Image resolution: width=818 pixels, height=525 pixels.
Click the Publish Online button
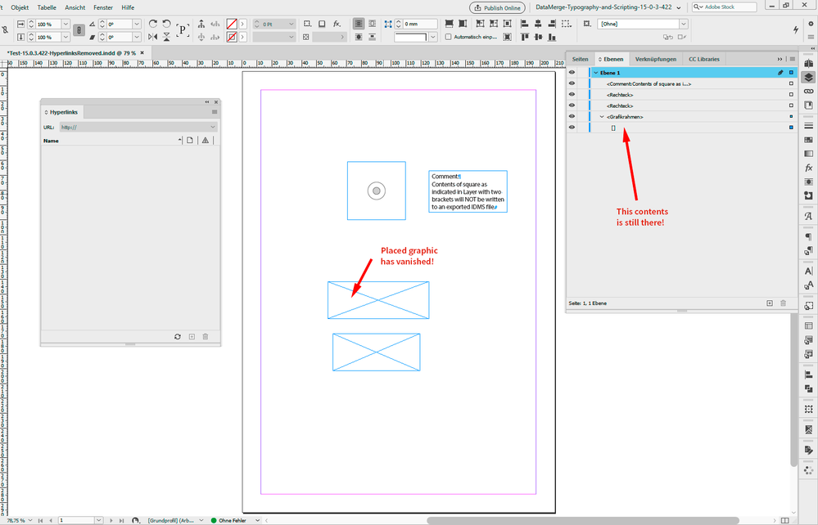pyautogui.click(x=497, y=8)
